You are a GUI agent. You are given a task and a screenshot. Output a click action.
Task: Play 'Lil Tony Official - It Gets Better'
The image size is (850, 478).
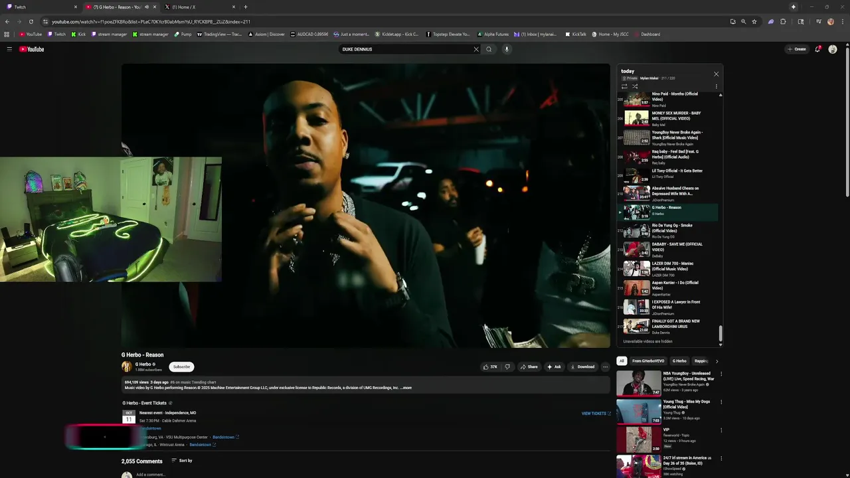coord(667,175)
